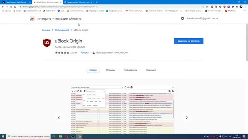Open the Windows notification center
248x139 pixels.
pos(244,136)
